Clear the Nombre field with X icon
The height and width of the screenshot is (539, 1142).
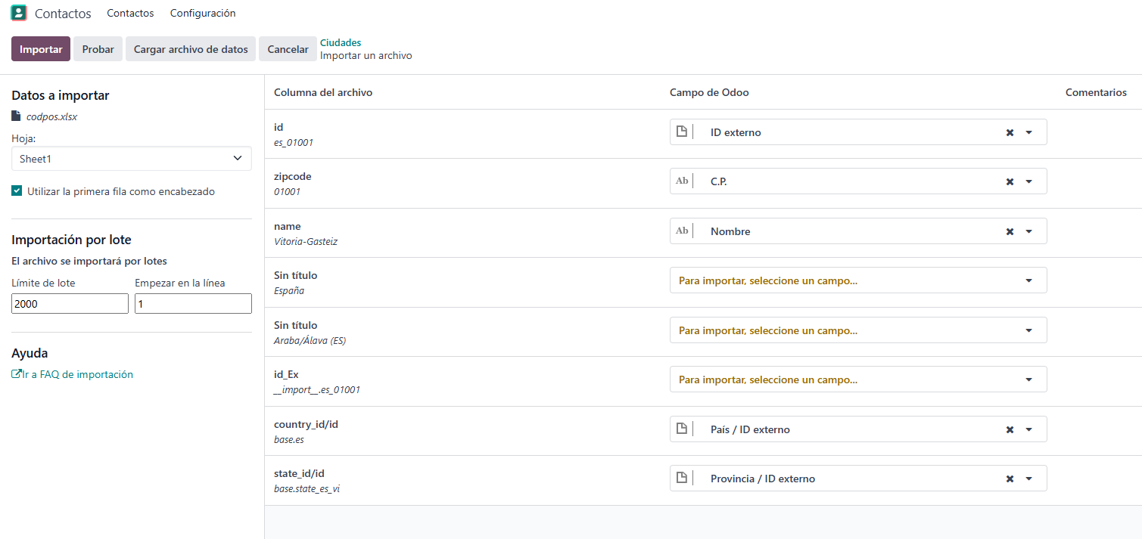[x=1010, y=231]
